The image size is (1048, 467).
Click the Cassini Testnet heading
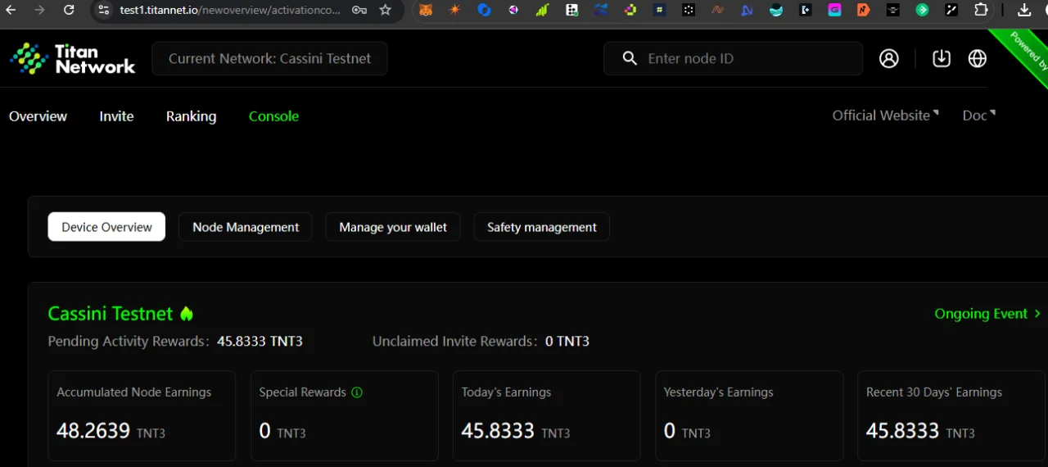[x=111, y=314]
